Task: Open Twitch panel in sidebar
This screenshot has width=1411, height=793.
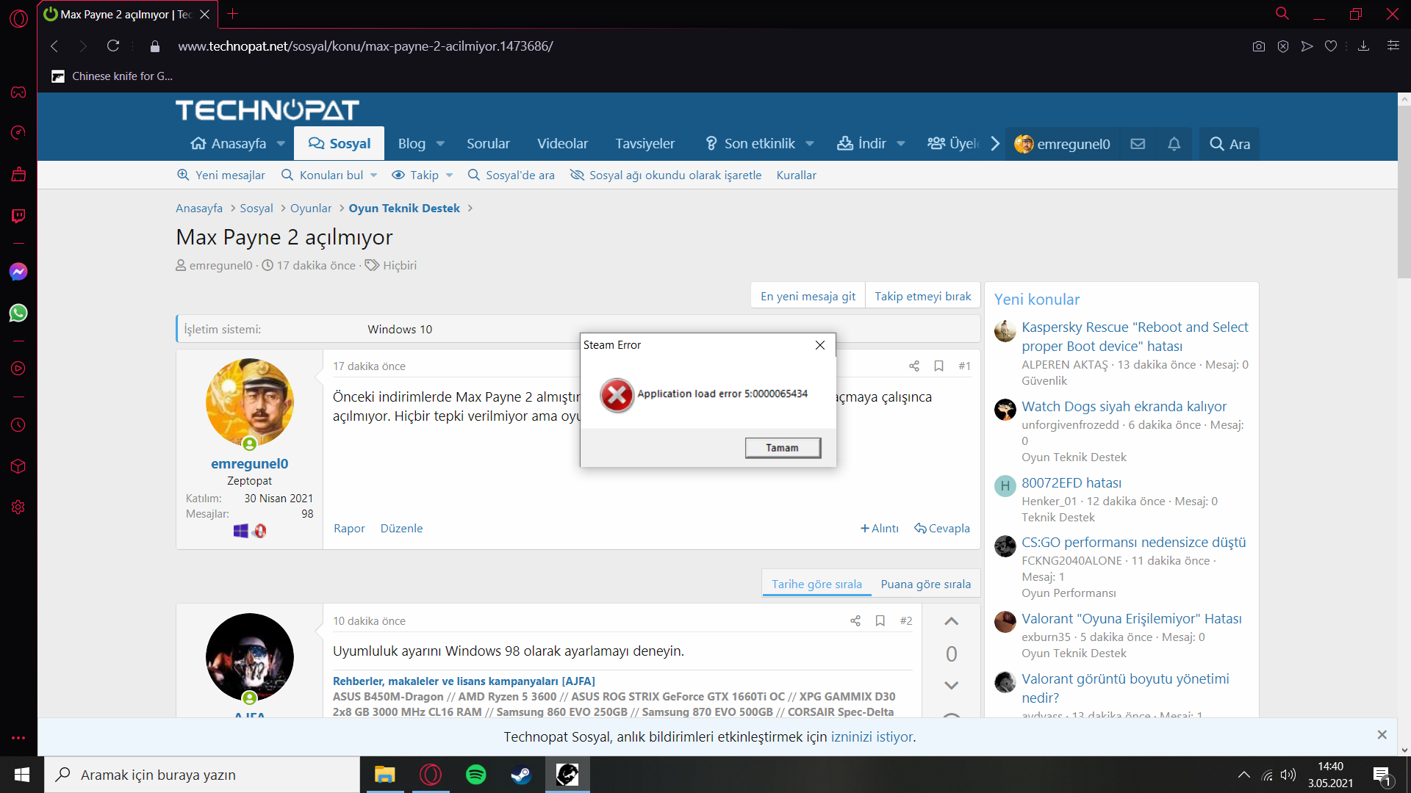Action: 18,215
